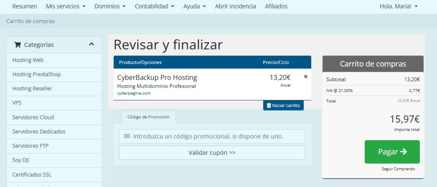Expand the Ayuda menu
This screenshot has width=437, height=187.
[195, 6]
